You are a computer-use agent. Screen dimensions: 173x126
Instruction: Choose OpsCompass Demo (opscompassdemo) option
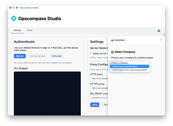pos(129,70)
